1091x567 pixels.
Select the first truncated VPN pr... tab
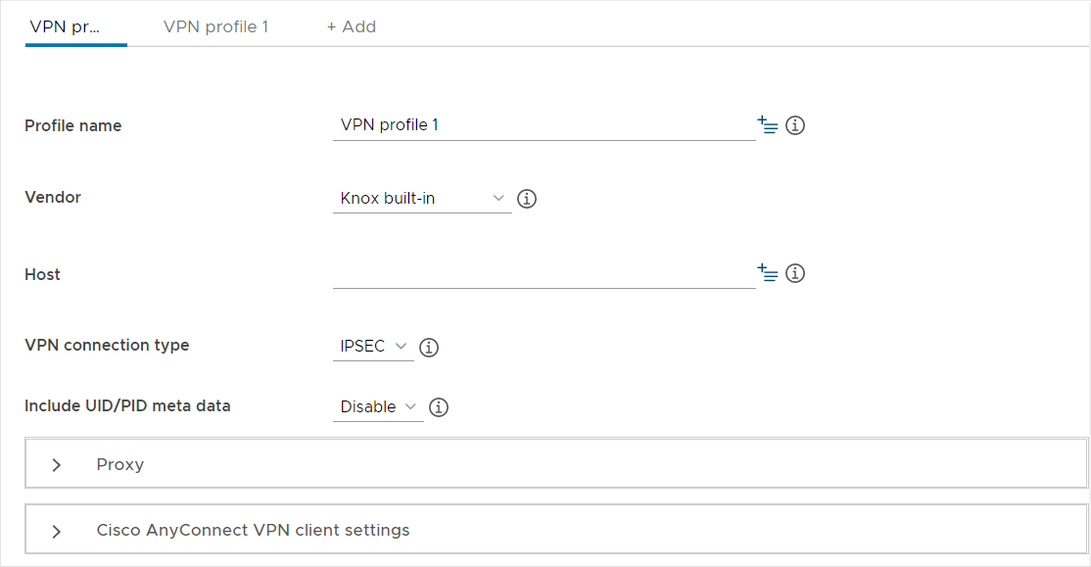coord(65,26)
